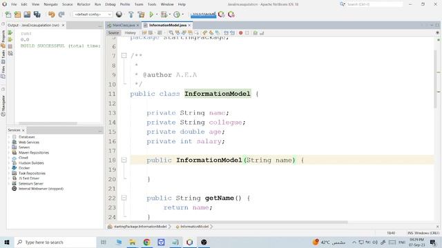The width and height of the screenshot is (442, 248).
Task: Click the Windows Start button
Action: point(7,242)
